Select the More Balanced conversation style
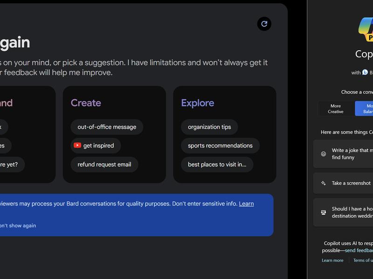373x279 pixels. [364, 109]
